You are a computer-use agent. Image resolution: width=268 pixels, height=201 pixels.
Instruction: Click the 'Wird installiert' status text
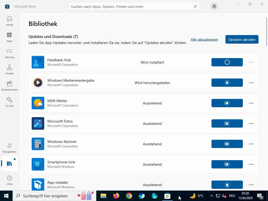152,62
